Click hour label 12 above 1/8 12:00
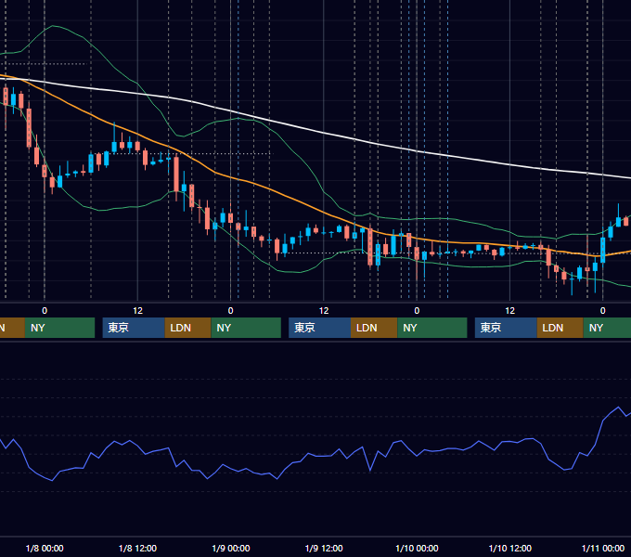 tap(137, 311)
